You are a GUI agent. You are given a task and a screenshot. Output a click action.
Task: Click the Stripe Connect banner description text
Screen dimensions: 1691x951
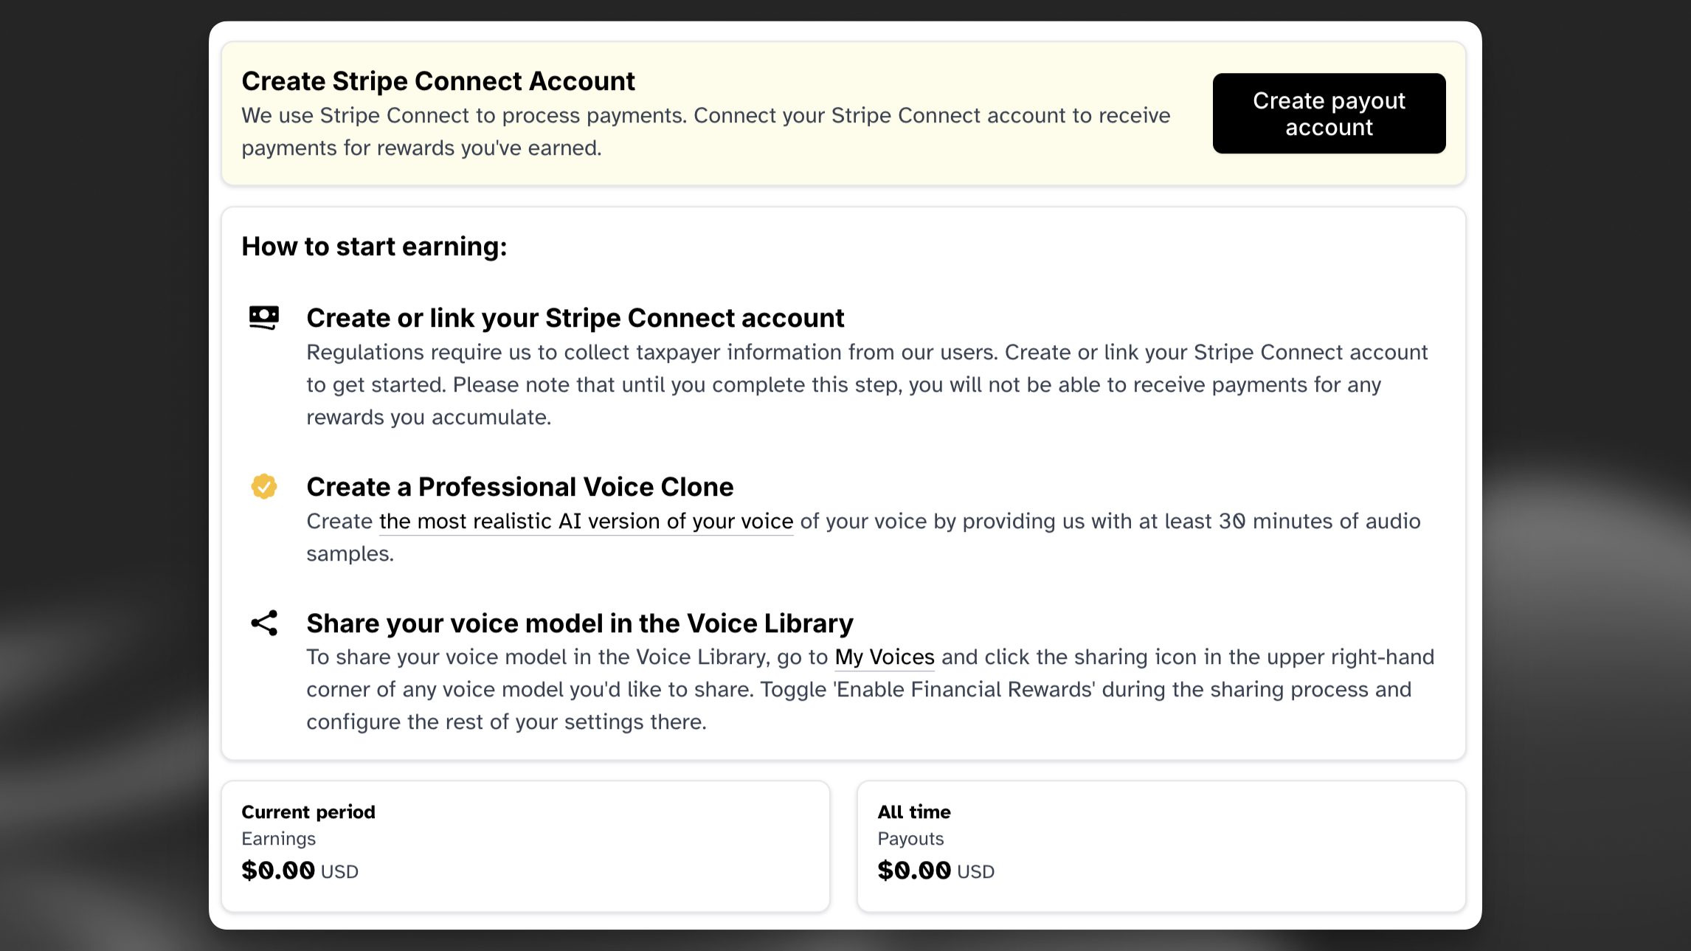pyautogui.click(x=705, y=132)
